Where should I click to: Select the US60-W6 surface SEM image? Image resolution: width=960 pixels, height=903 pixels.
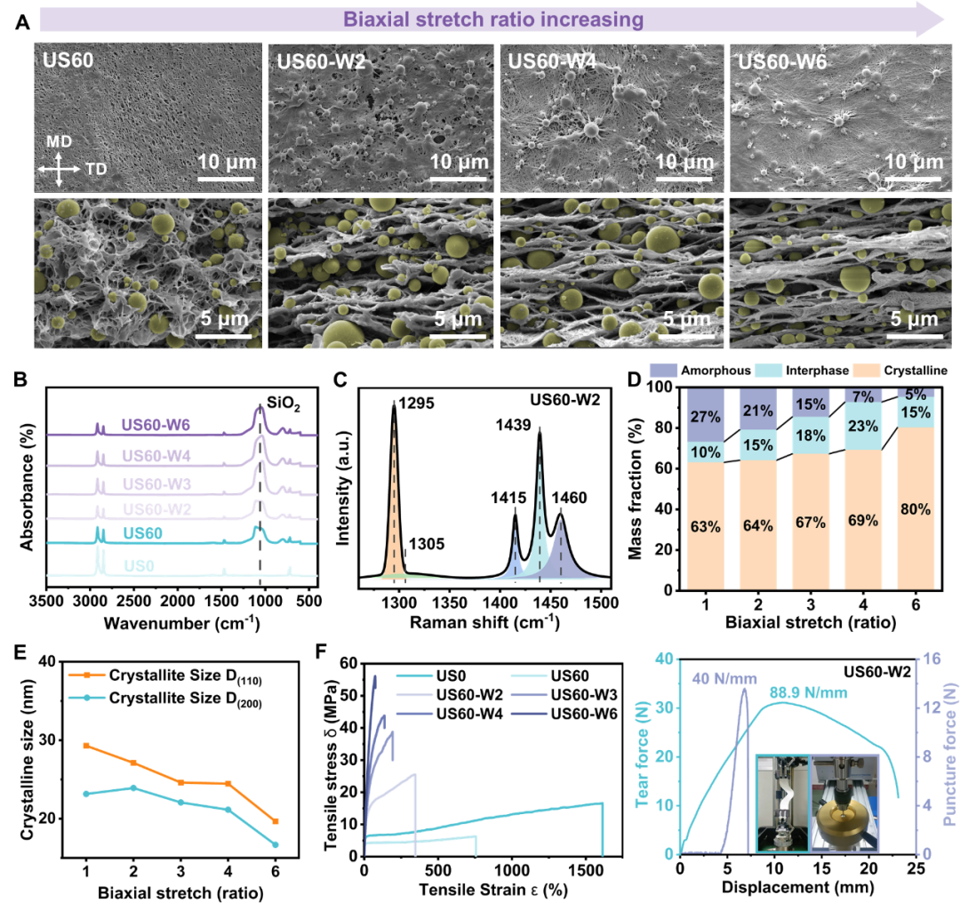(x=842, y=116)
